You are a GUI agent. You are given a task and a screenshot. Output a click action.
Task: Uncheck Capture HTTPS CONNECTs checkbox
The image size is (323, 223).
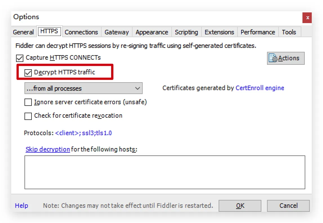pyautogui.click(x=20, y=58)
